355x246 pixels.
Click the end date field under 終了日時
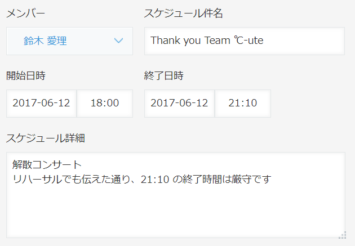click(179, 103)
